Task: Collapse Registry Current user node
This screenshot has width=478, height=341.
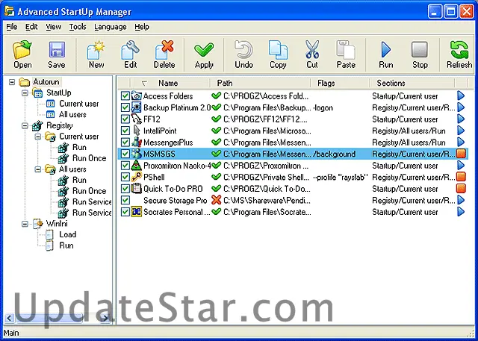Action: [38, 137]
